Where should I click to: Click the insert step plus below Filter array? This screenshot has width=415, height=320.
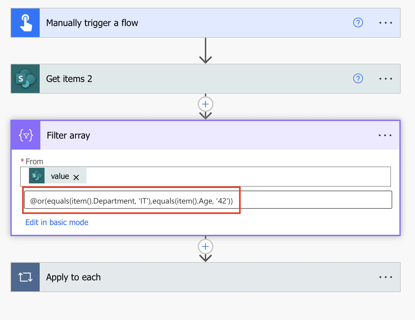[x=205, y=247]
